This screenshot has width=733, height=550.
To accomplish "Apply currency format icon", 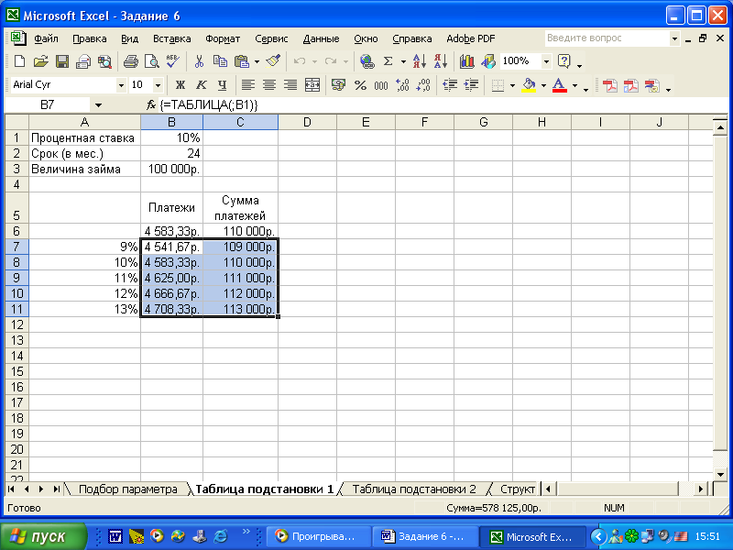I will (x=338, y=85).
